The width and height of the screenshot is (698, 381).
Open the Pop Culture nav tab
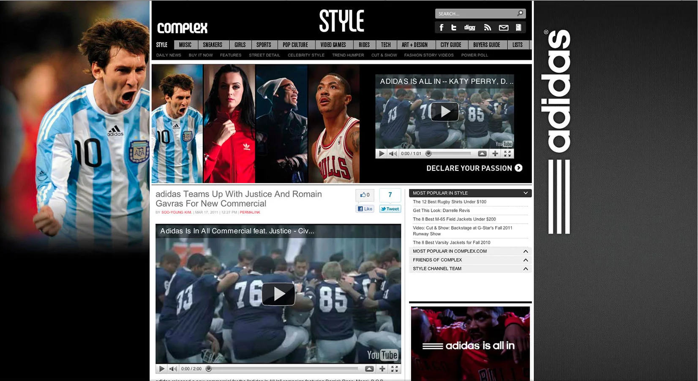(x=295, y=45)
